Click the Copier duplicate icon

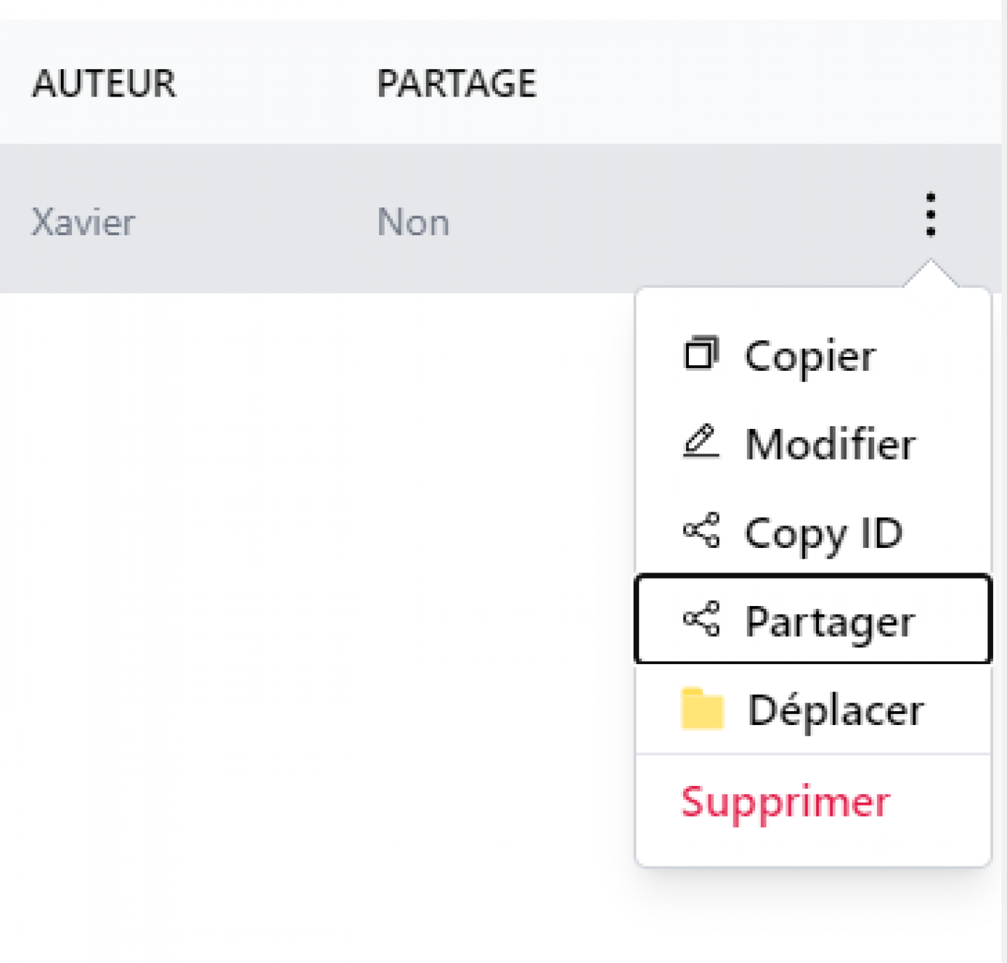(x=701, y=353)
